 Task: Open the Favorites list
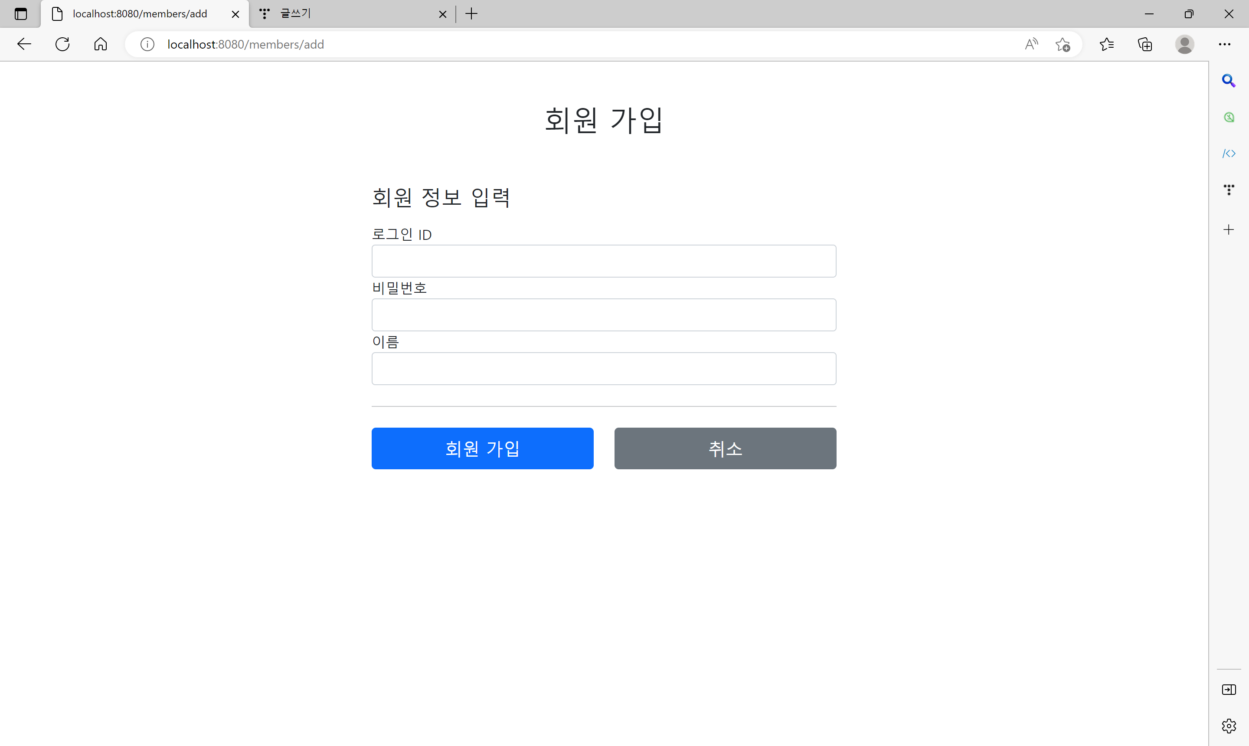pyautogui.click(x=1106, y=44)
